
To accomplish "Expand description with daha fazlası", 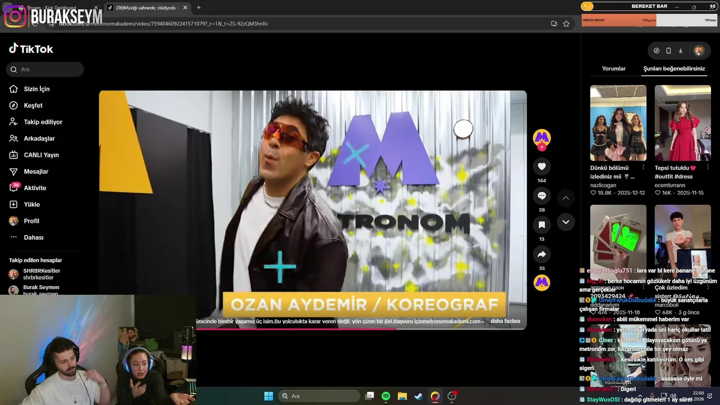I will tap(505, 321).
